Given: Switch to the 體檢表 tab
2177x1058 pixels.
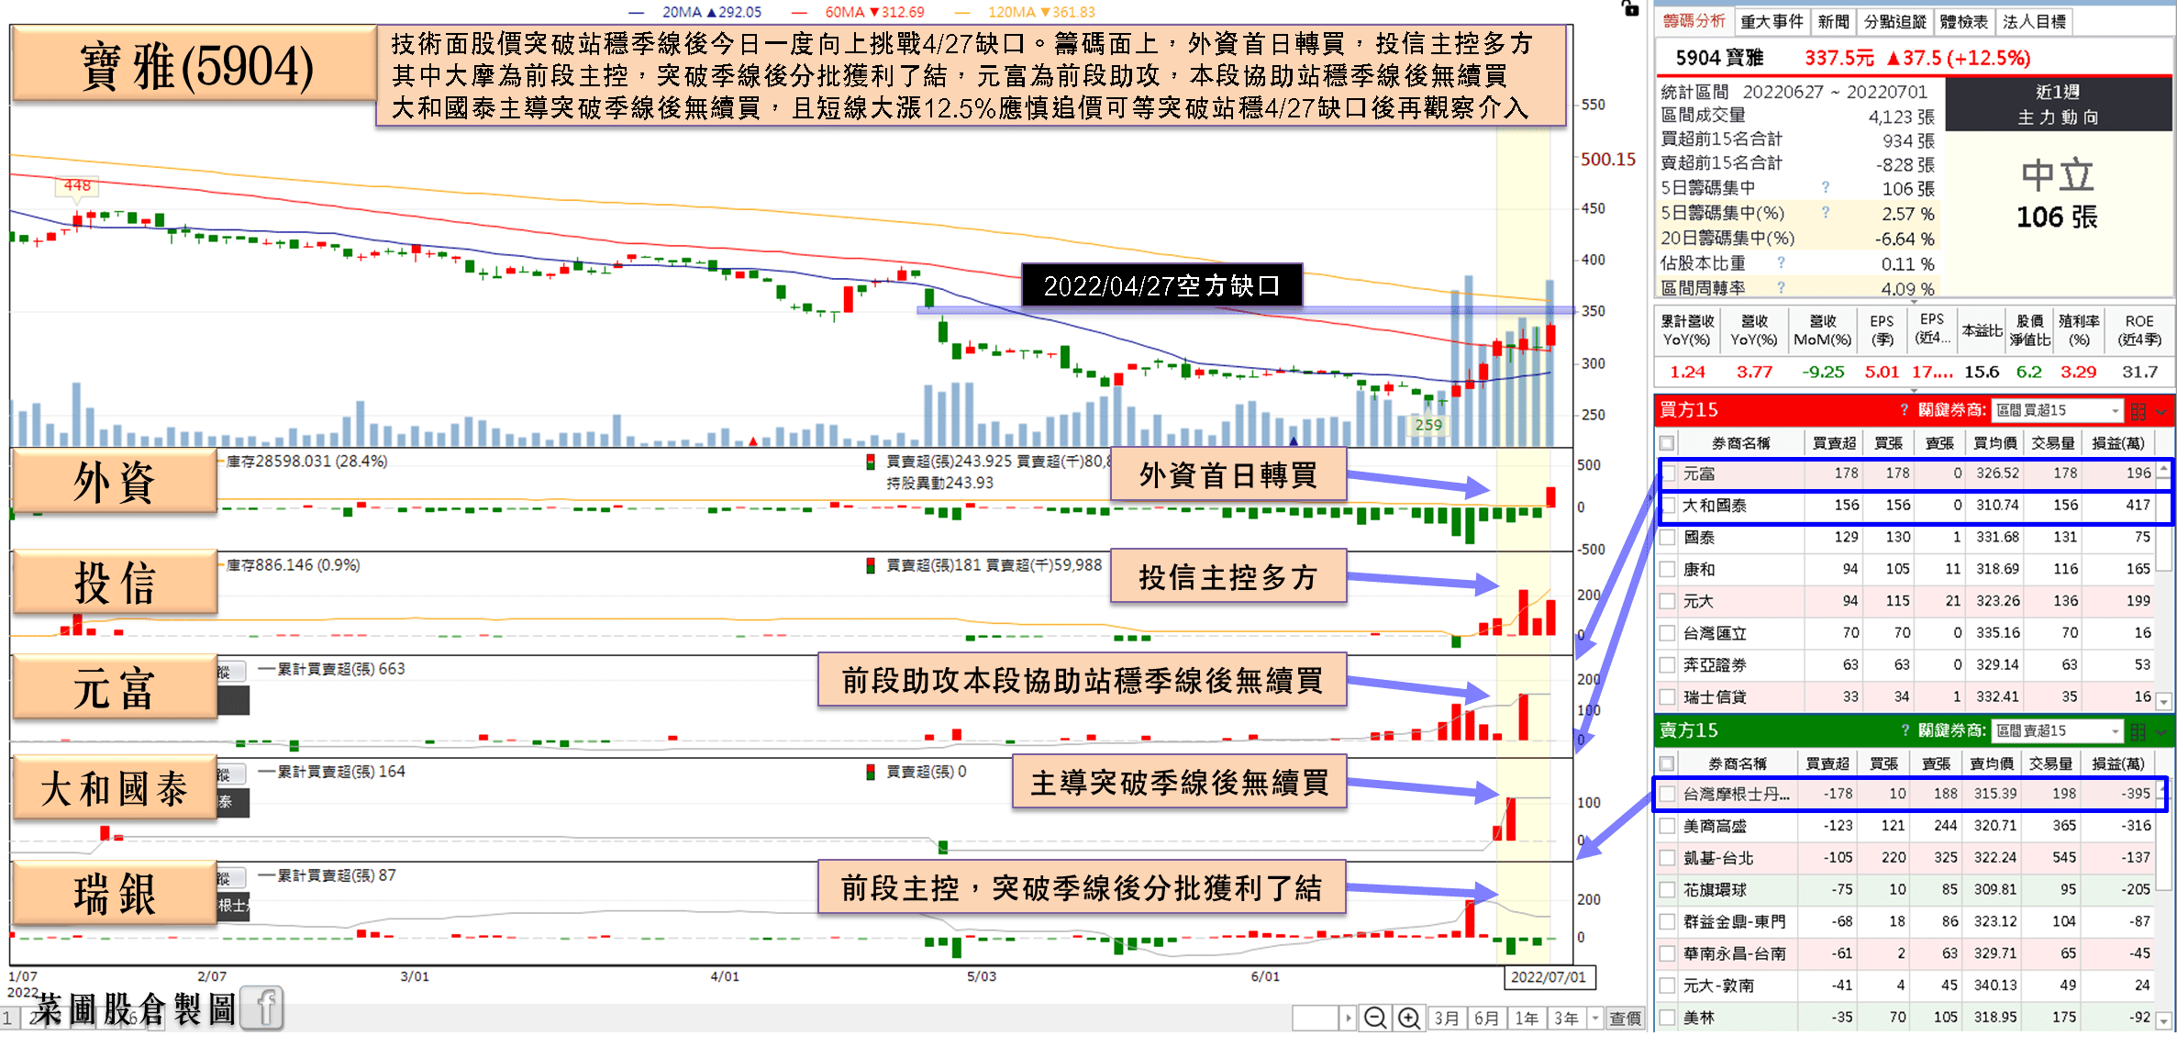Looking at the screenshot, I should pyautogui.click(x=1964, y=21).
